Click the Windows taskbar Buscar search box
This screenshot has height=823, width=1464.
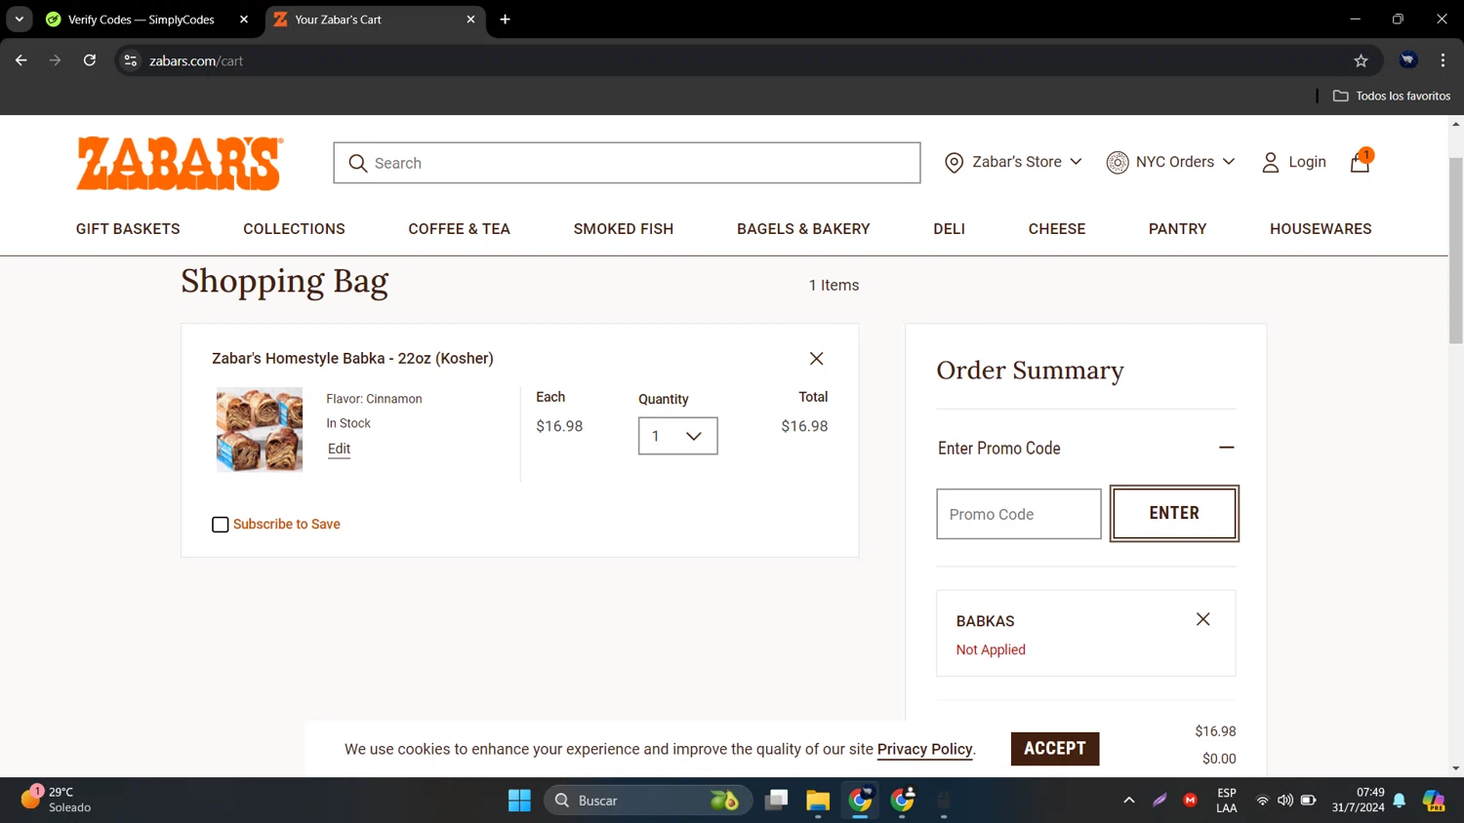(648, 801)
